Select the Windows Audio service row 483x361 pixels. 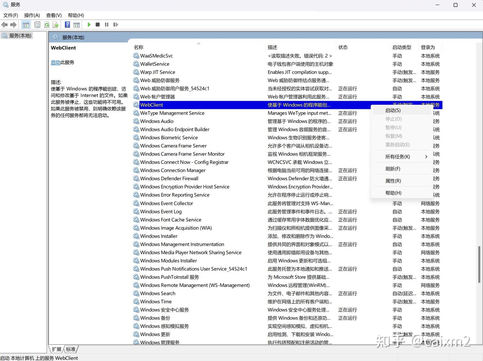tap(157, 121)
